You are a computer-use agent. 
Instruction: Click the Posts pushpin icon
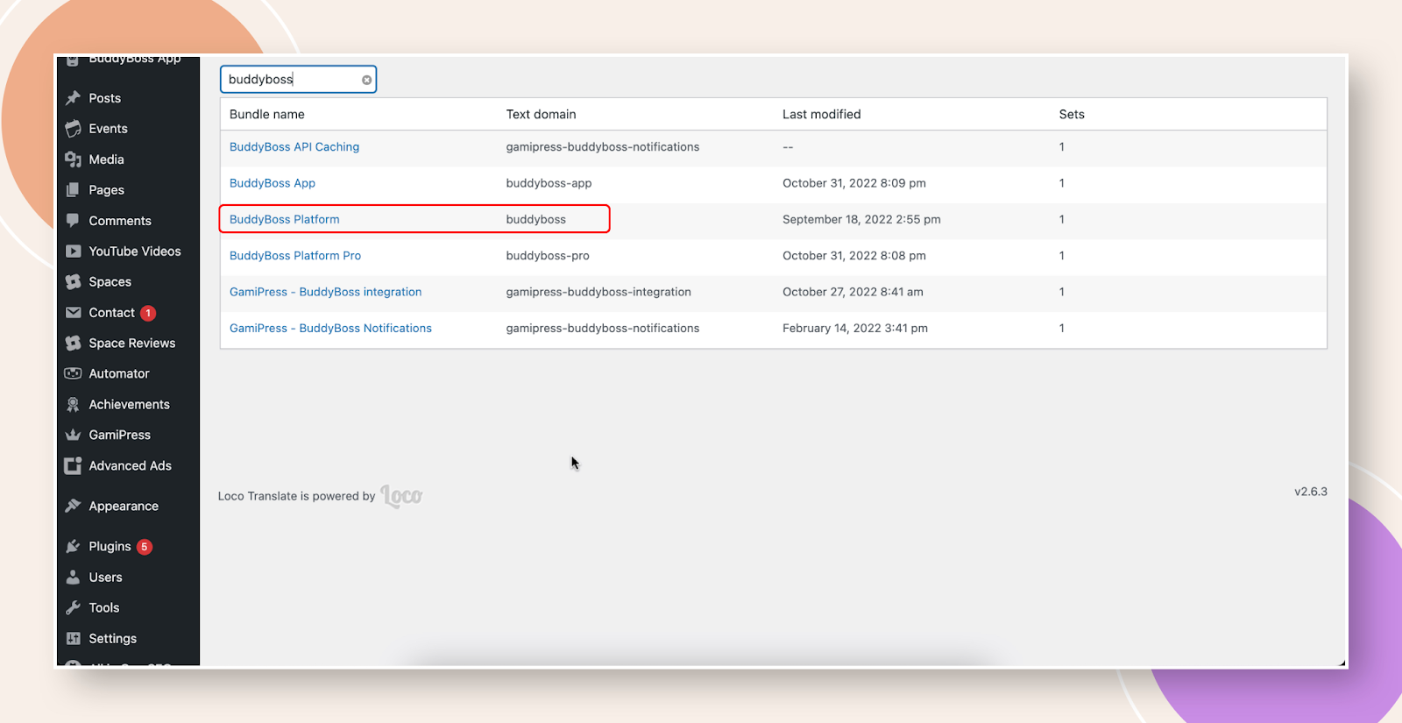[74, 98]
